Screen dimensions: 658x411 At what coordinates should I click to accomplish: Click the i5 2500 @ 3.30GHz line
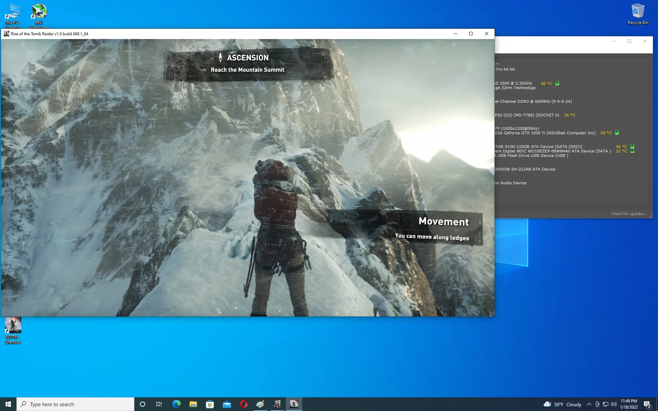(x=513, y=83)
